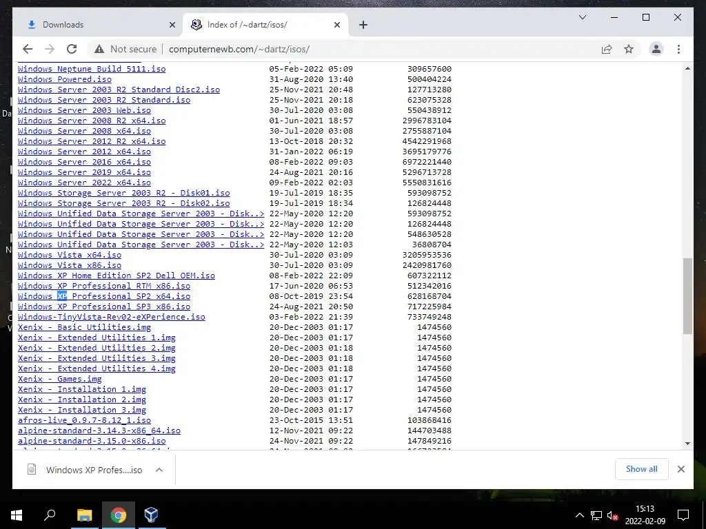Click Chrome icon in taskbar
The image size is (706, 529).
coord(118,515)
